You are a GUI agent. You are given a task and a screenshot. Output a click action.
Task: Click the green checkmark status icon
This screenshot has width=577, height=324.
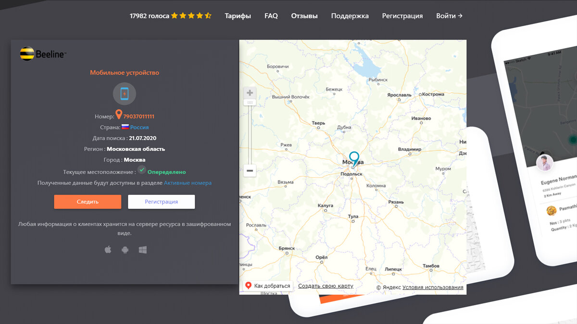(142, 170)
